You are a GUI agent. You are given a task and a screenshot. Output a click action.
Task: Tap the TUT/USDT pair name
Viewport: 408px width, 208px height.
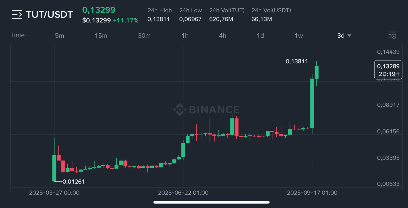pyautogui.click(x=49, y=14)
